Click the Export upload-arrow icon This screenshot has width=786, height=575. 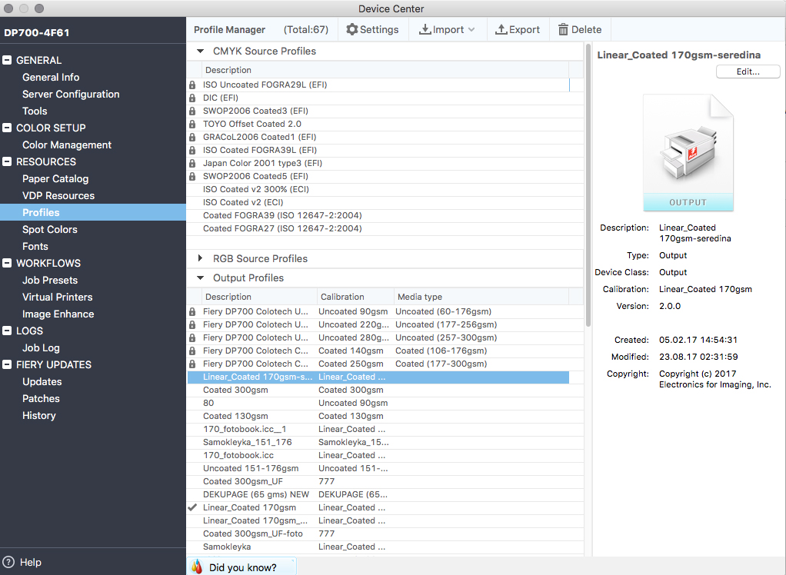(501, 29)
